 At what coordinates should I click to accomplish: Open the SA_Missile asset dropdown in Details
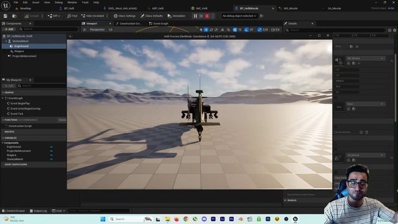(x=366, y=155)
